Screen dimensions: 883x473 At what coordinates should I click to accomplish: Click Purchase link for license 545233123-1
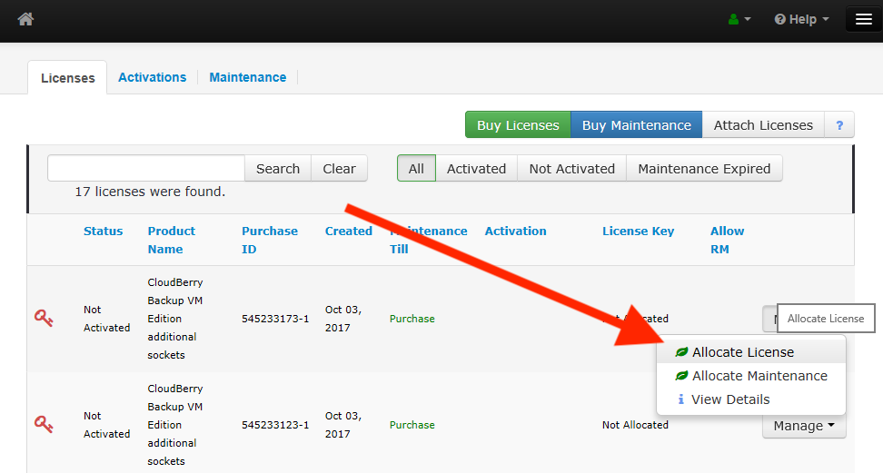click(x=412, y=425)
